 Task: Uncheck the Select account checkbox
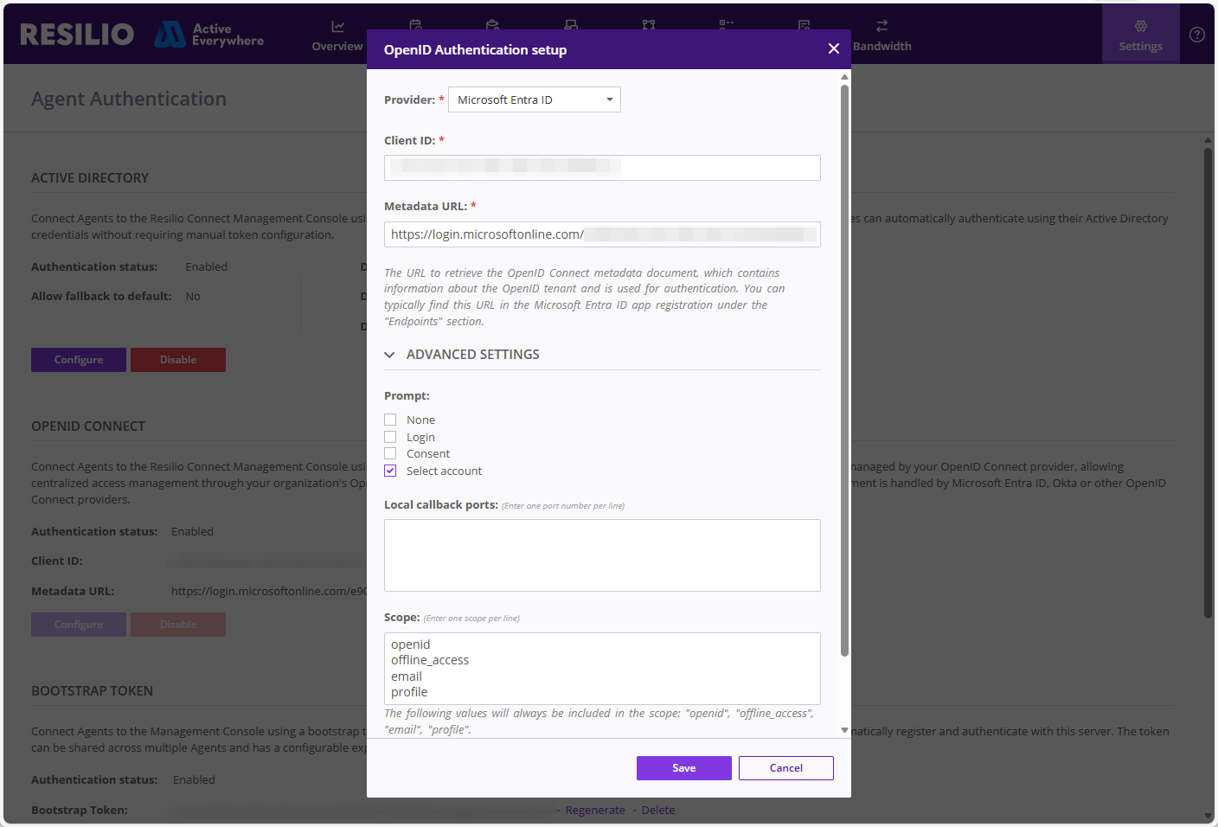pyautogui.click(x=390, y=471)
